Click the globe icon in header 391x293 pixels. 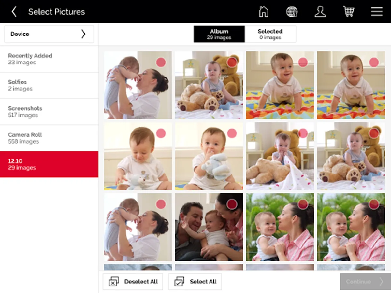click(x=292, y=12)
